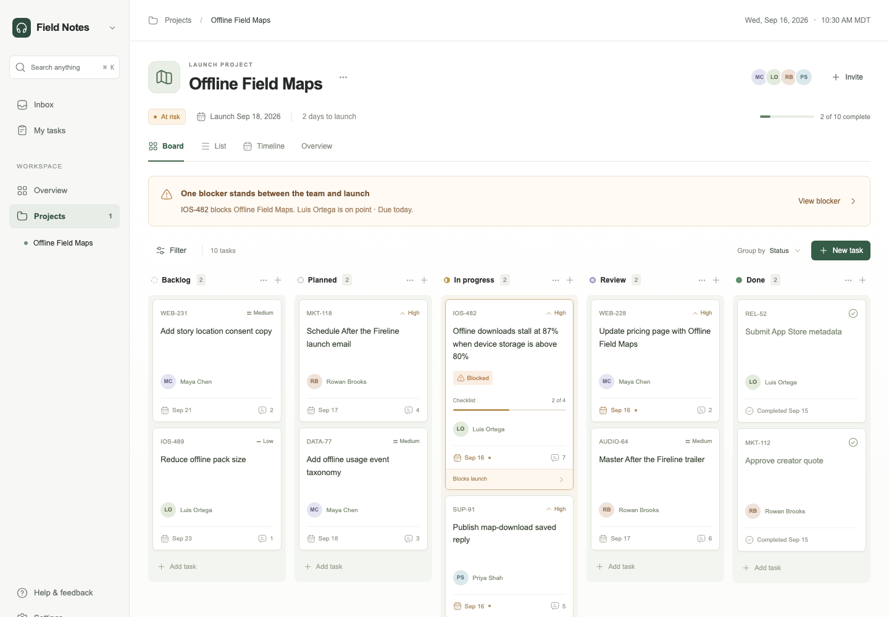
Task: Open Help & feedback
Action: (x=64, y=593)
